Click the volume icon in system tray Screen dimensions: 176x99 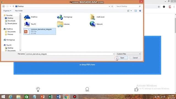(164, 97)
